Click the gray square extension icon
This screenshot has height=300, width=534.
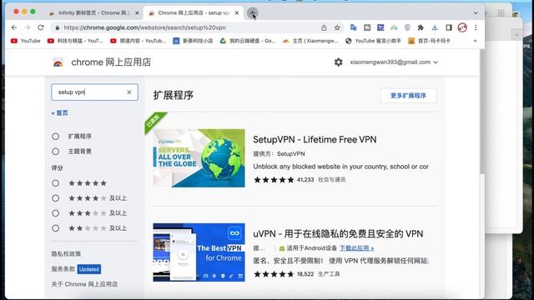[x=367, y=27]
